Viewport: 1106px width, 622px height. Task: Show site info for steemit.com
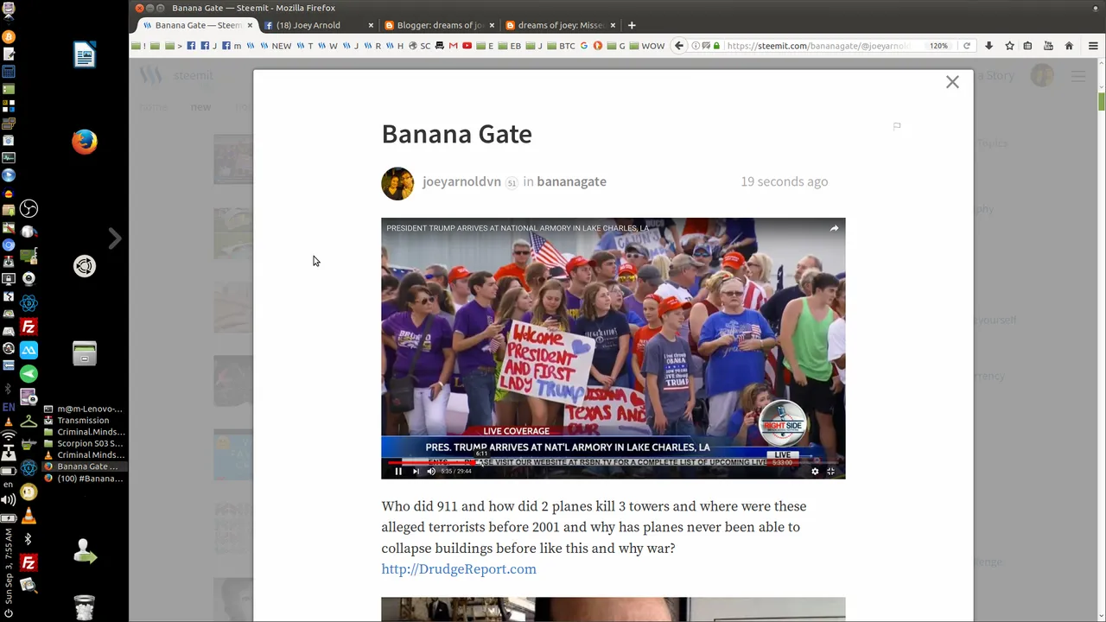click(695, 46)
